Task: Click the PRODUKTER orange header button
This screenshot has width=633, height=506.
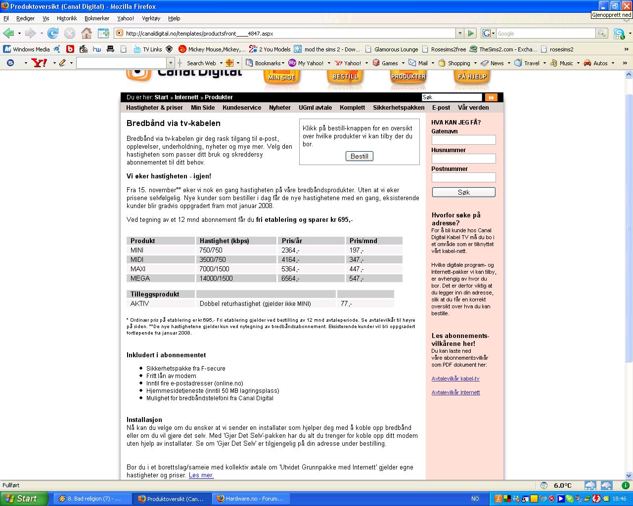Action: pos(408,77)
